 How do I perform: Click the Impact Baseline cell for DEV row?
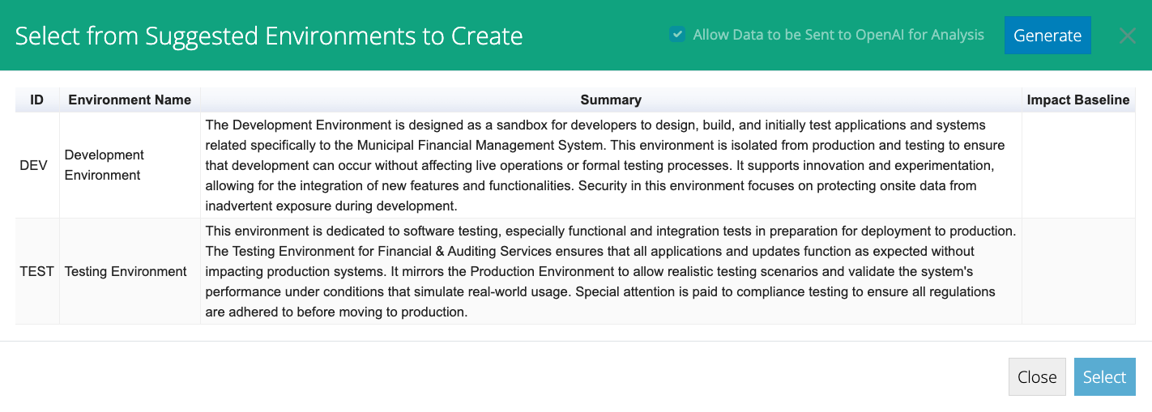(1078, 165)
